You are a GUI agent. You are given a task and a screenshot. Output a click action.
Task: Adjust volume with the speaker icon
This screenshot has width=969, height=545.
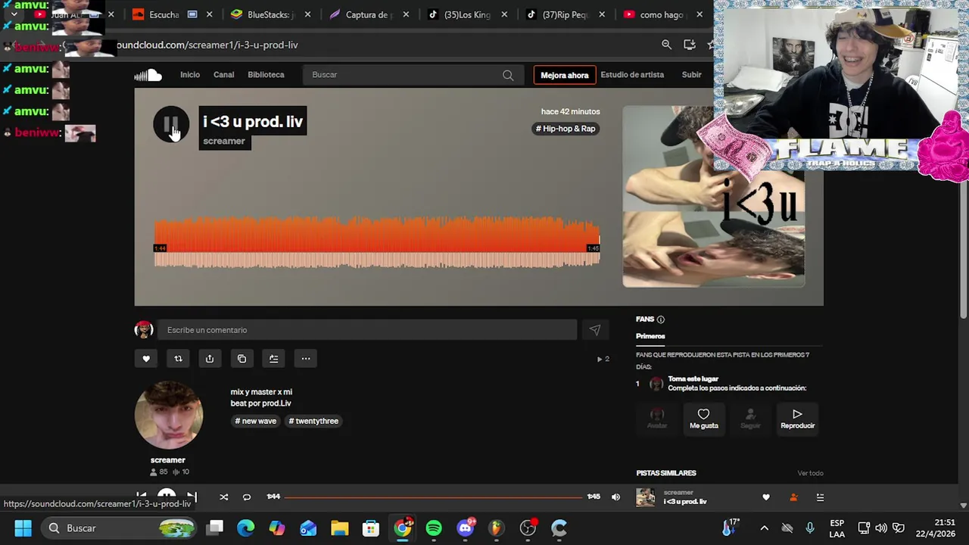615,497
